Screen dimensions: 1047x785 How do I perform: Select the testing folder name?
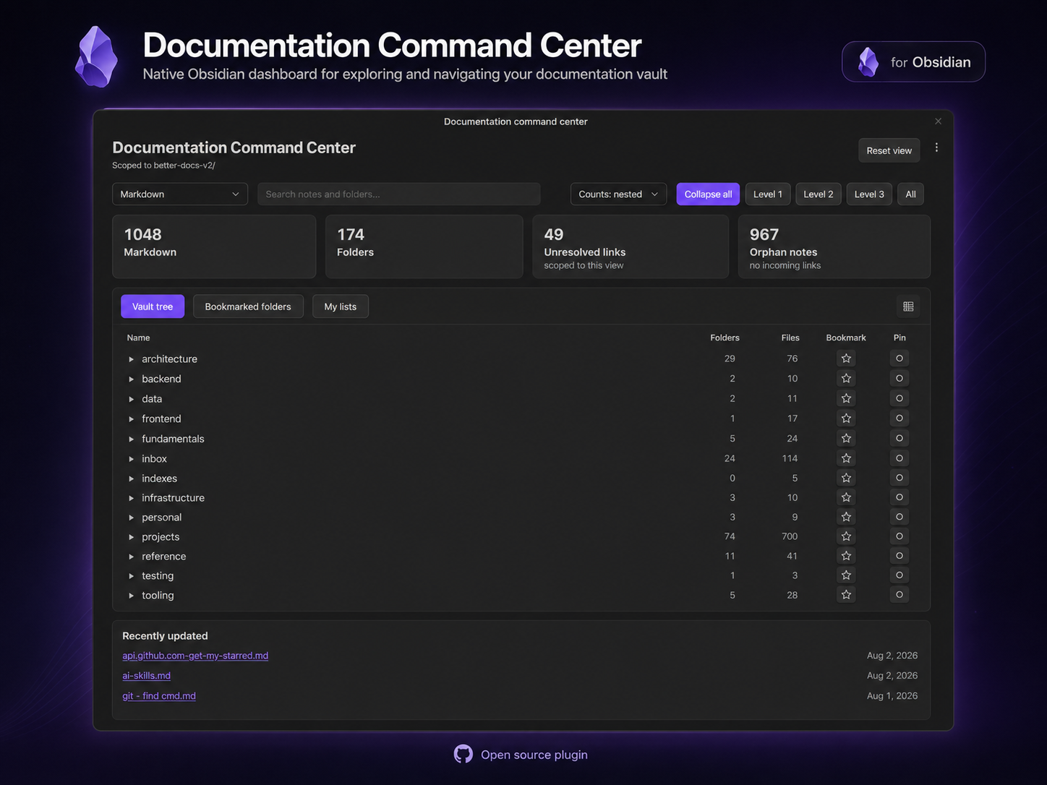click(x=158, y=576)
